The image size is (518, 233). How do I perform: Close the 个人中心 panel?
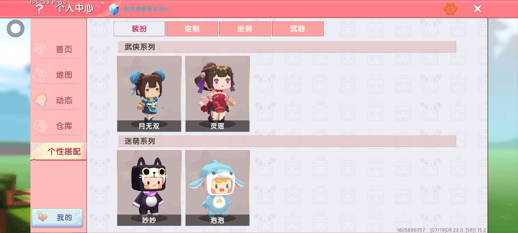(x=478, y=9)
